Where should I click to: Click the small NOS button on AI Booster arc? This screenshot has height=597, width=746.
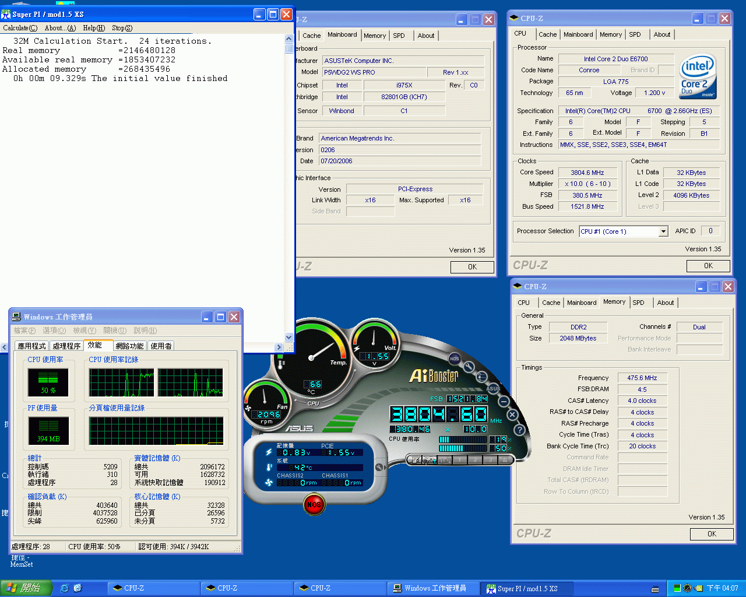(454, 359)
